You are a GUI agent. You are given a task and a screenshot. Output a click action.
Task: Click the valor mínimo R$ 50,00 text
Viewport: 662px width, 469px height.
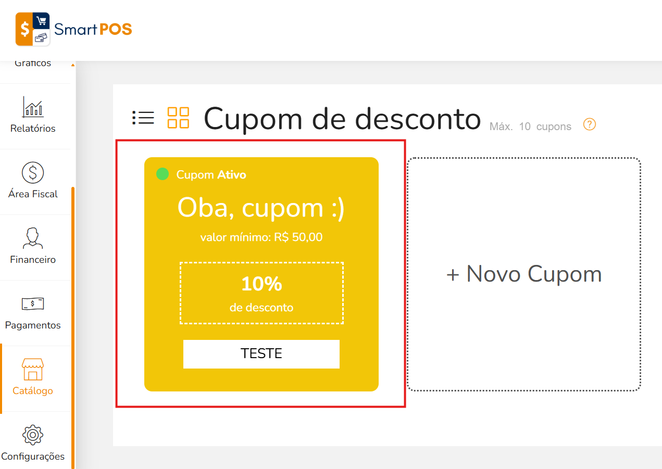261,238
